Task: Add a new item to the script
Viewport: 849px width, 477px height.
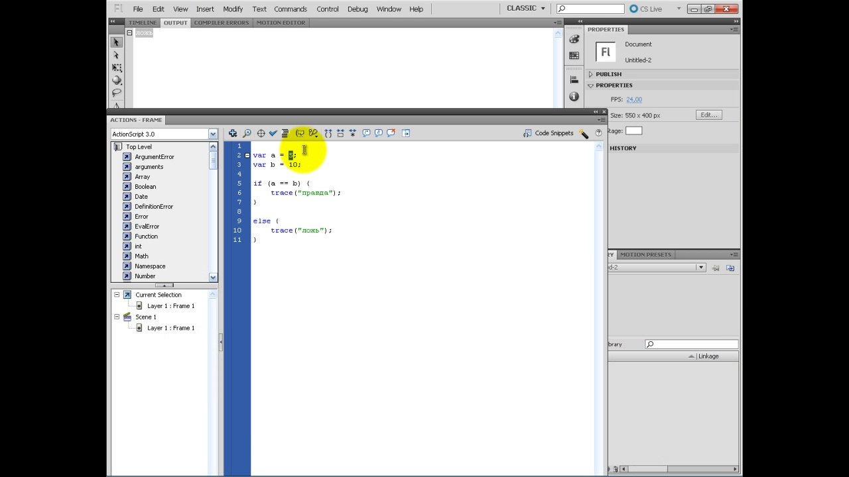Action: click(x=233, y=133)
